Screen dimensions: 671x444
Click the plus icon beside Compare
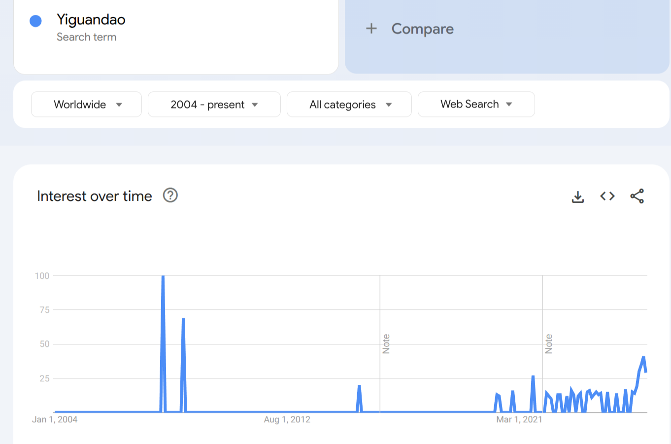point(371,29)
